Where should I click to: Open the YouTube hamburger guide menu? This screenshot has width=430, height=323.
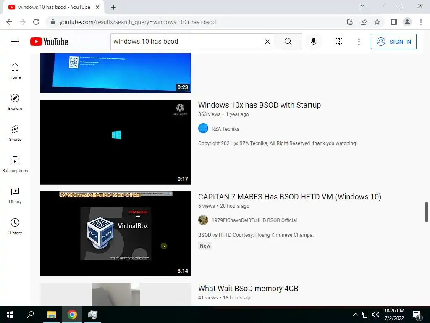pos(15,42)
